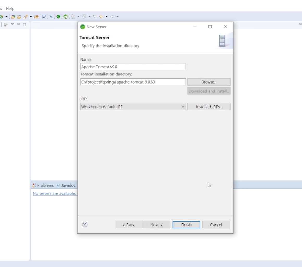Click the New Server Spring title icon
This screenshot has height=267, width=302.
83,27
